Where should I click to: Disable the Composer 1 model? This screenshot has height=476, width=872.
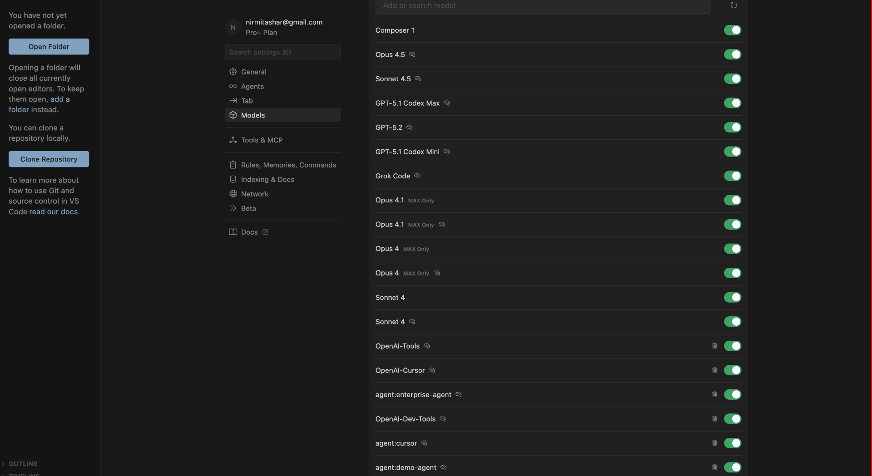point(733,30)
